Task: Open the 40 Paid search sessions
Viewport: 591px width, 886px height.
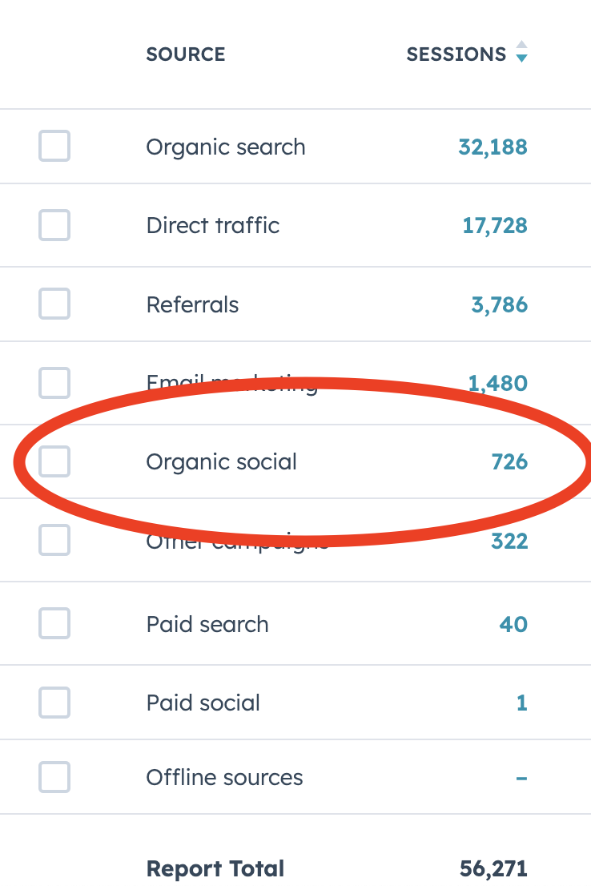Action: 513,623
